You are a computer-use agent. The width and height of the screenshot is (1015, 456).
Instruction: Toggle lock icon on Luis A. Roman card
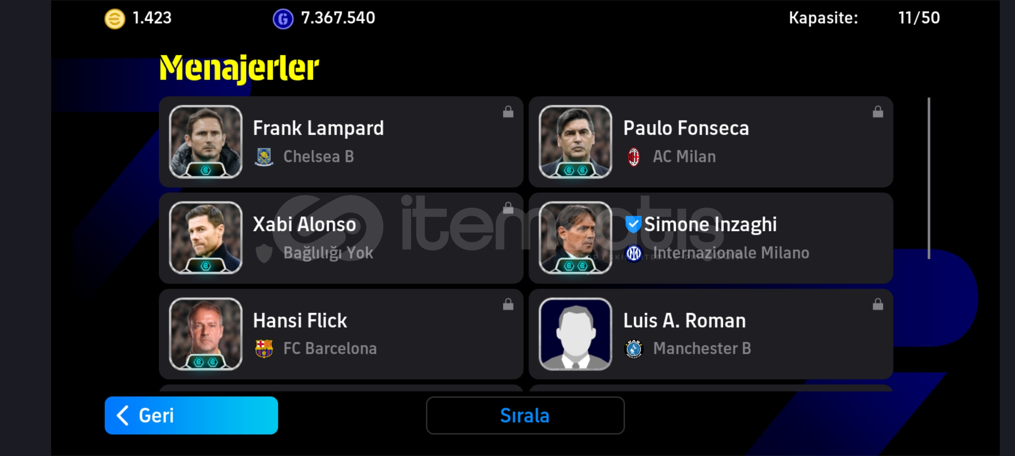[x=878, y=304]
